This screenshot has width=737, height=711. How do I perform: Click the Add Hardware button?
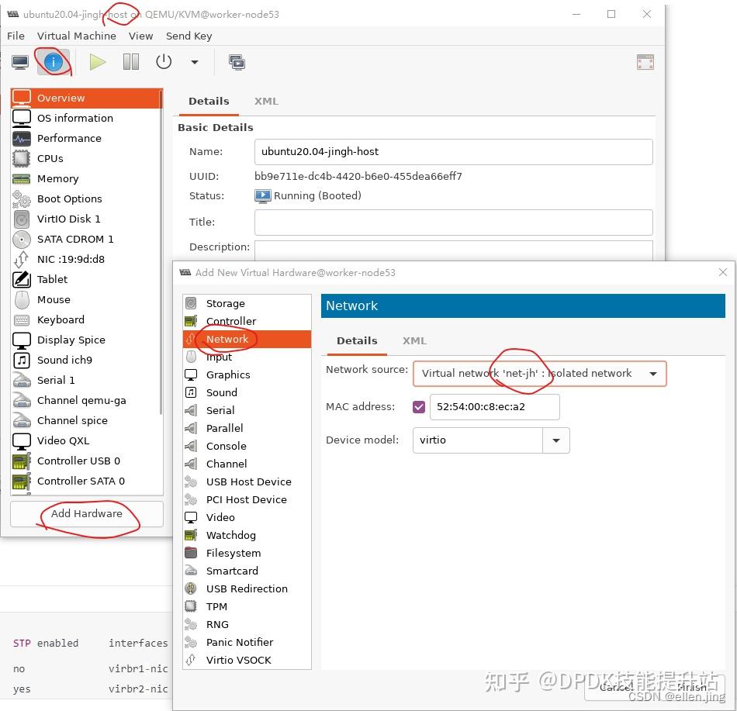tap(87, 514)
